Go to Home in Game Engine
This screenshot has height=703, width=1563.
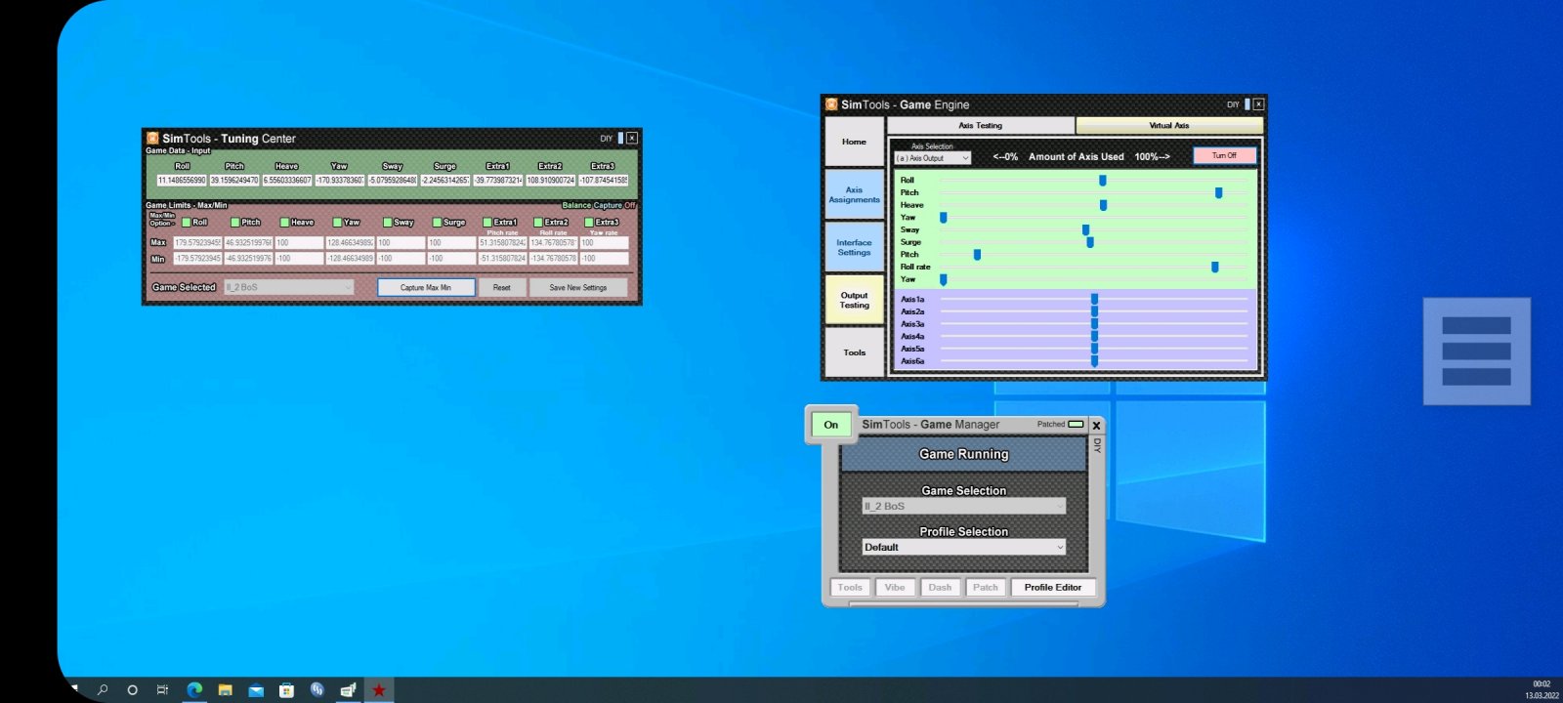(855, 142)
